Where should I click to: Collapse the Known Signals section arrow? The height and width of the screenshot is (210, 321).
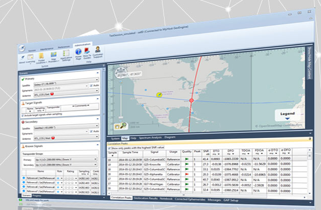(98, 145)
